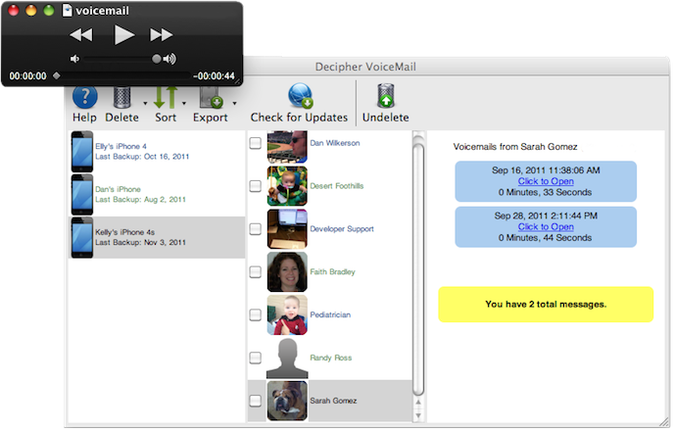Click the scrollbar up arrow
Screen dimensions: 674x432
[x=418, y=403]
